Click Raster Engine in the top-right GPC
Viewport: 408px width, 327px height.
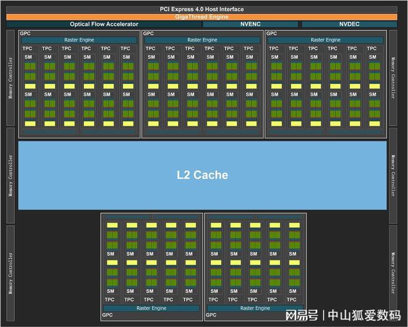point(326,40)
